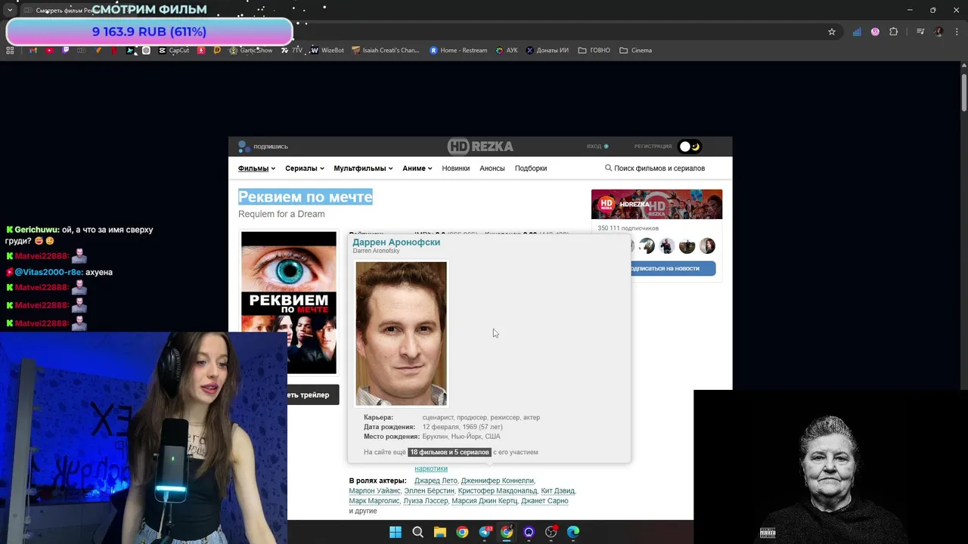Open the blue bars extension icon
968x544 pixels.
pos(857,32)
